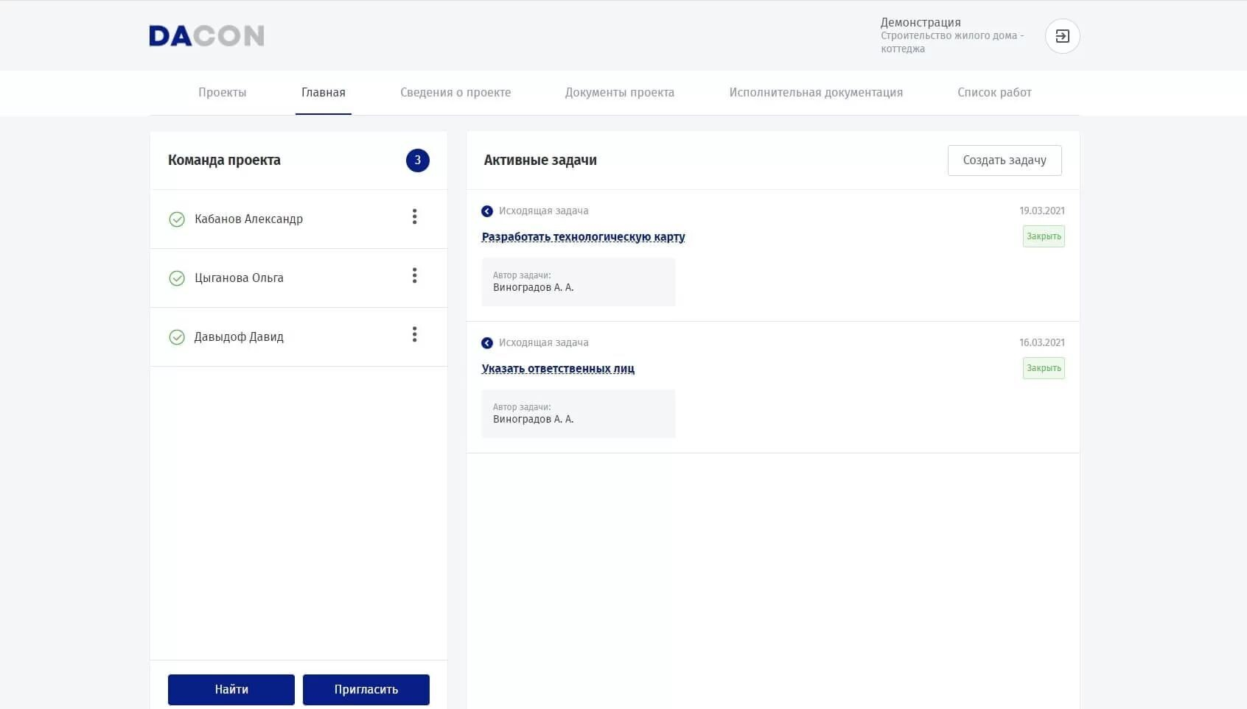This screenshot has width=1247, height=709.
Task: Open Исполнительная документация tab
Action: coord(816,93)
